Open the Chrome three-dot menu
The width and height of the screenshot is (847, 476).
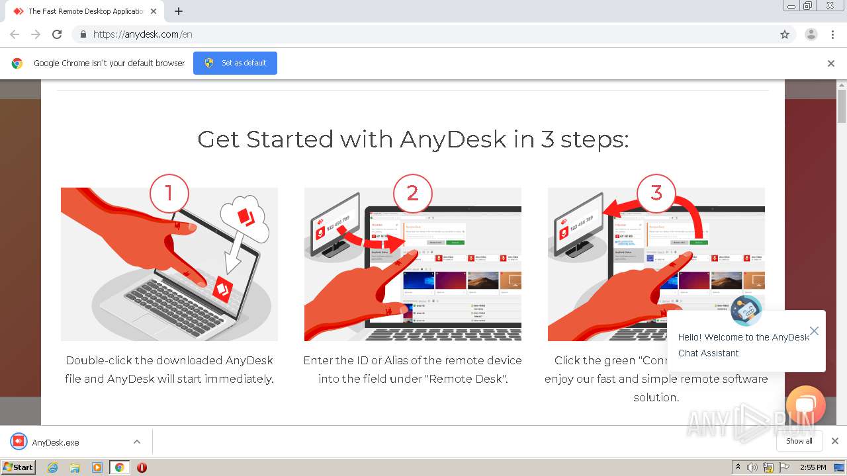click(833, 34)
